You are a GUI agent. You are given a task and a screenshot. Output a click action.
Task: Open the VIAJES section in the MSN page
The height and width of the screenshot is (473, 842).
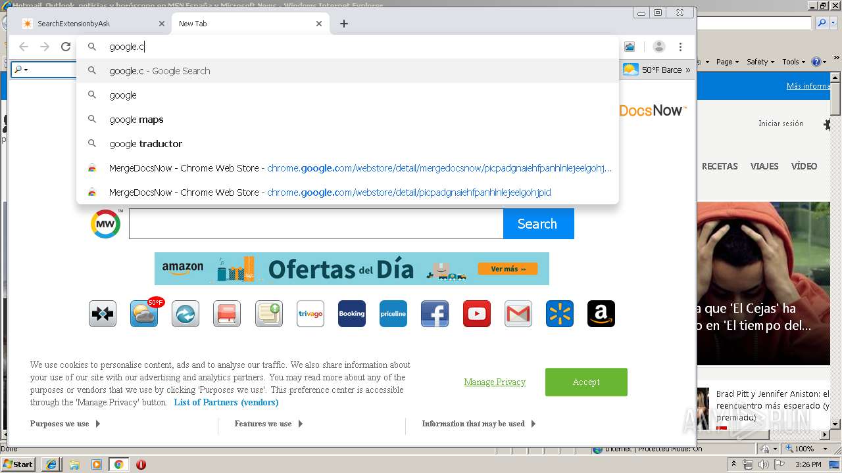point(764,166)
